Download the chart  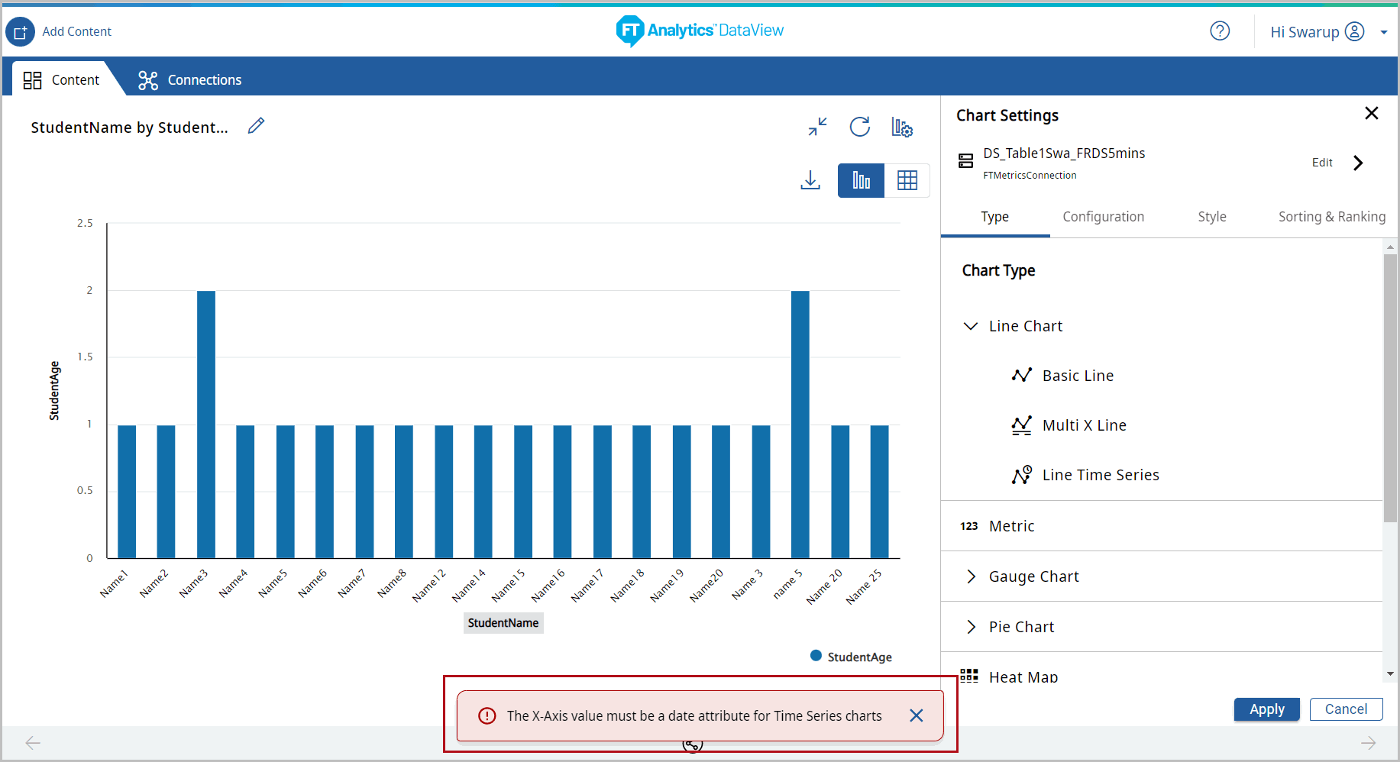810,180
